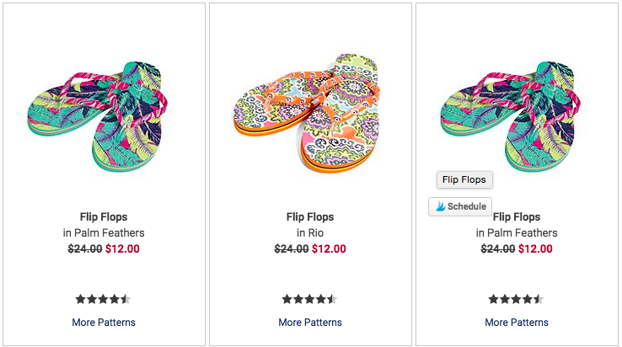Click Flip Flops title in the first card

(104, 216)
